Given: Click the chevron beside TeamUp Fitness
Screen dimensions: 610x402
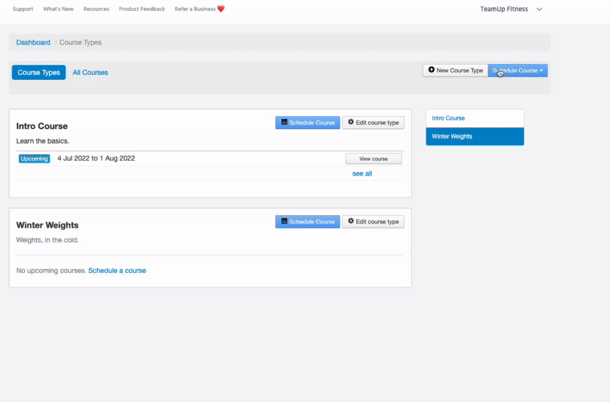Looking at the screenshot, I should 539,9.
